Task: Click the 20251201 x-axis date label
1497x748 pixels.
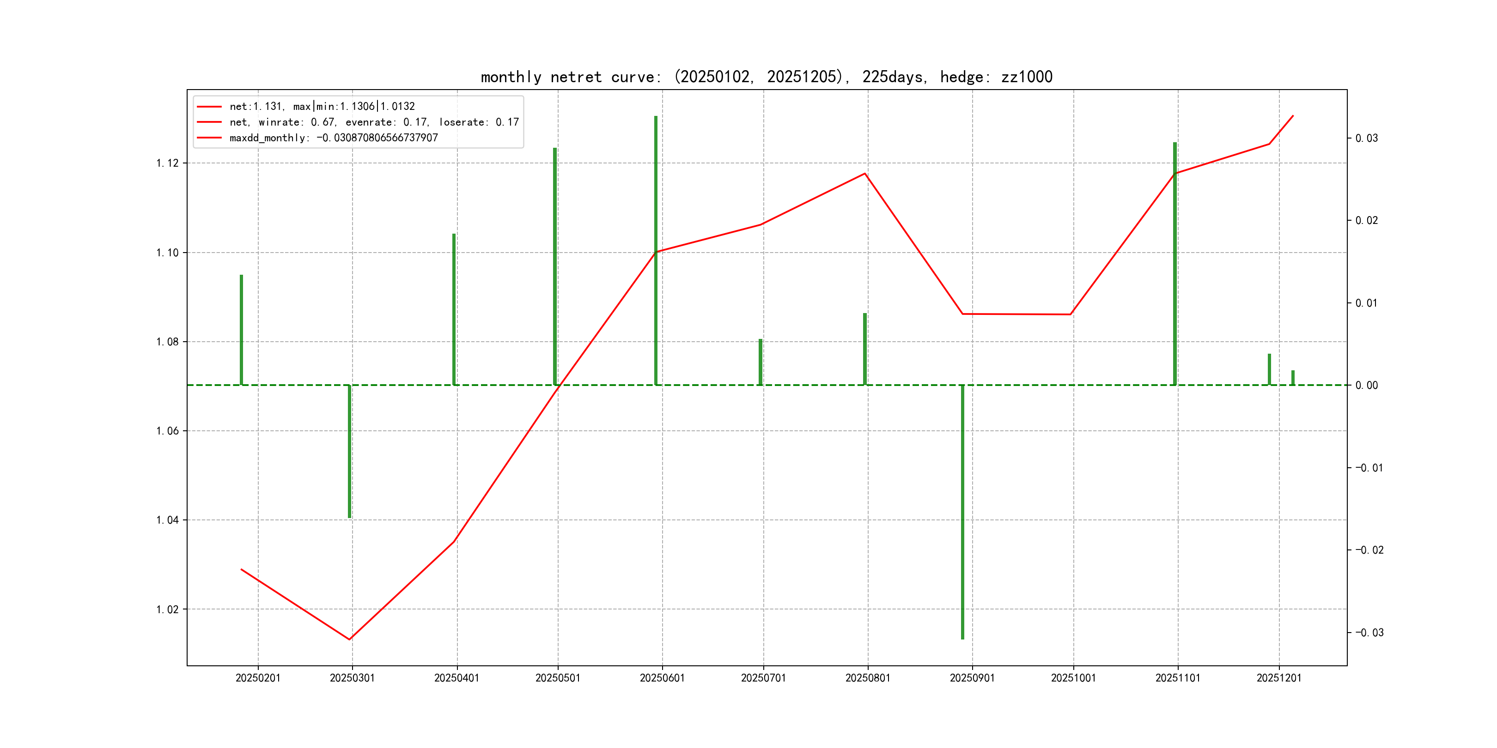Action: (x=1278, y=678)
